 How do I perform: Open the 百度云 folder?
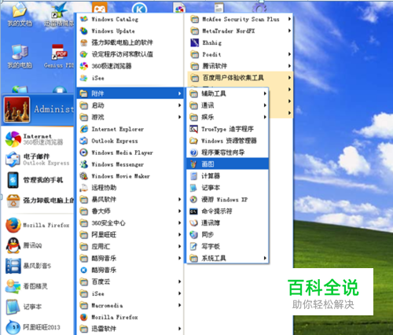(x=130, y=282)
